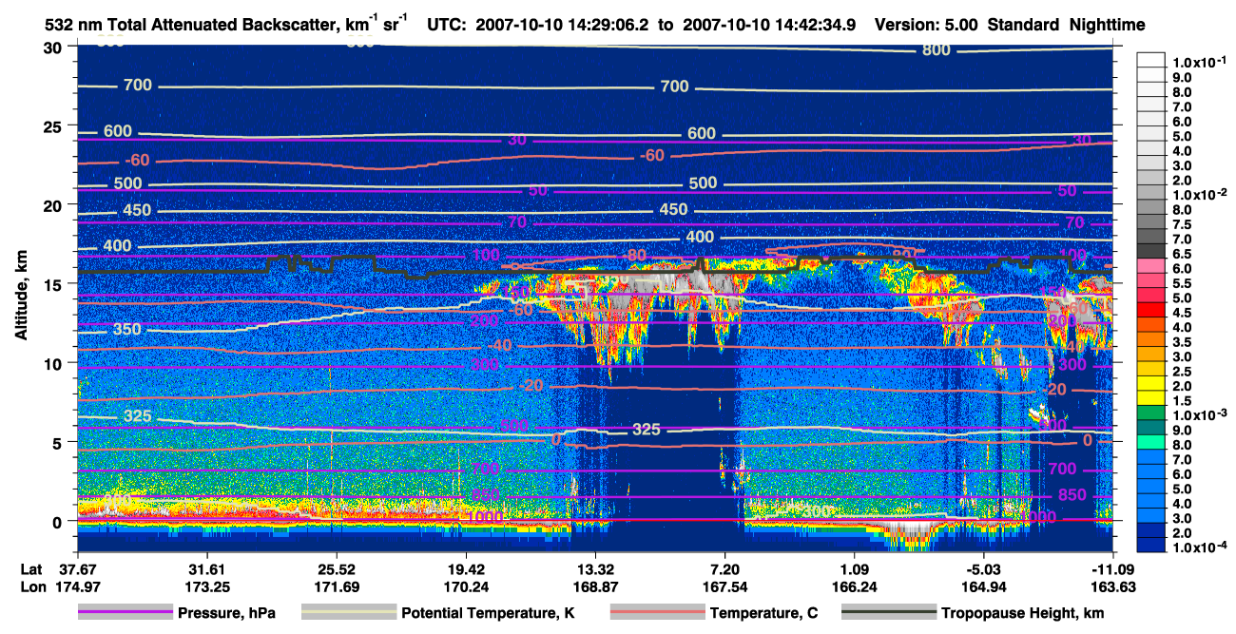
Task: Click longitude value '171.69'
Action: click(x=337, y=587)
